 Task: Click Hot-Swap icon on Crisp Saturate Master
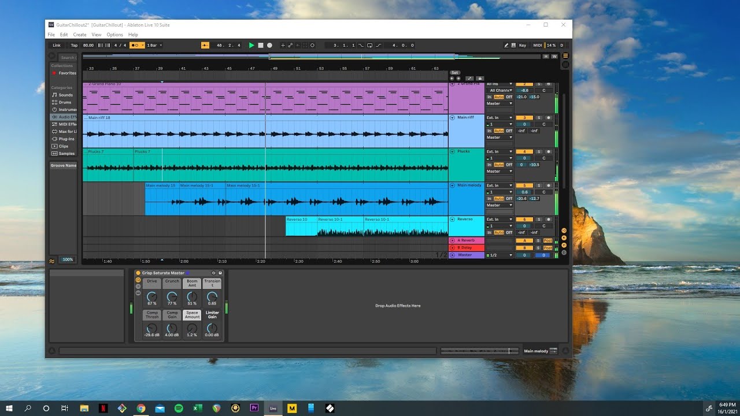[213, 273]
